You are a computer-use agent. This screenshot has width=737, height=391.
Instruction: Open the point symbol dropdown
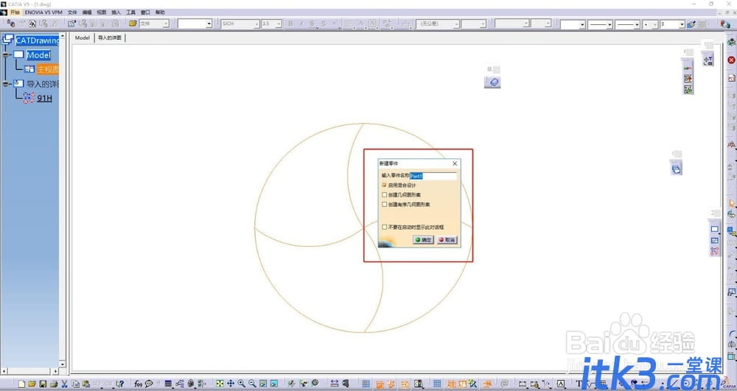coord(656,24)
